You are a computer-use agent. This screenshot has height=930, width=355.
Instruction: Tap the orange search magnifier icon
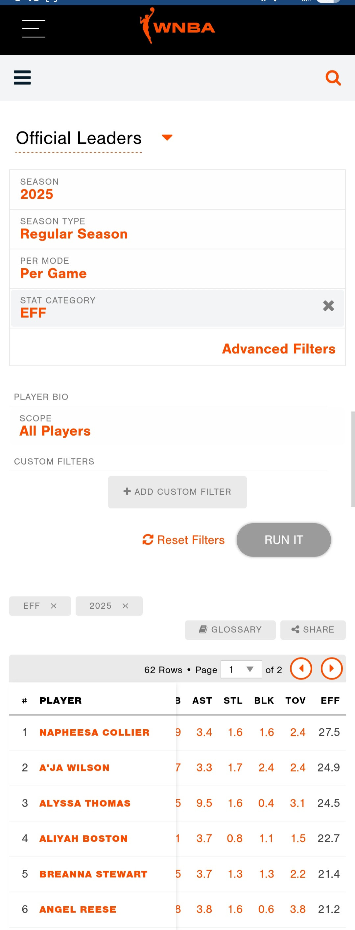pyautogui.click(x=333, y=78)
